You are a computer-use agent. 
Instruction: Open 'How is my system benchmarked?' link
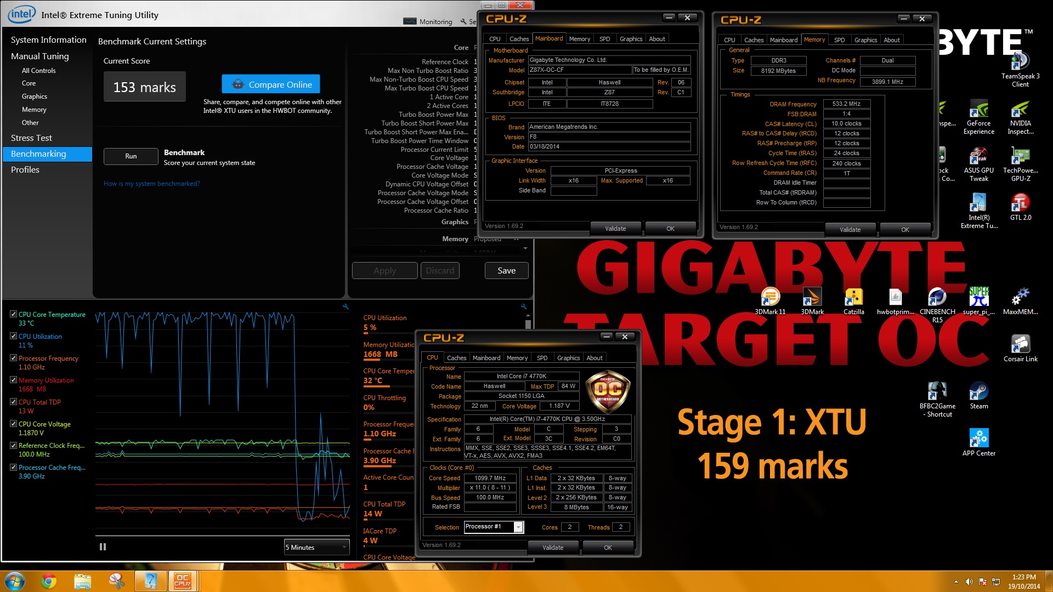coord(151,184)
